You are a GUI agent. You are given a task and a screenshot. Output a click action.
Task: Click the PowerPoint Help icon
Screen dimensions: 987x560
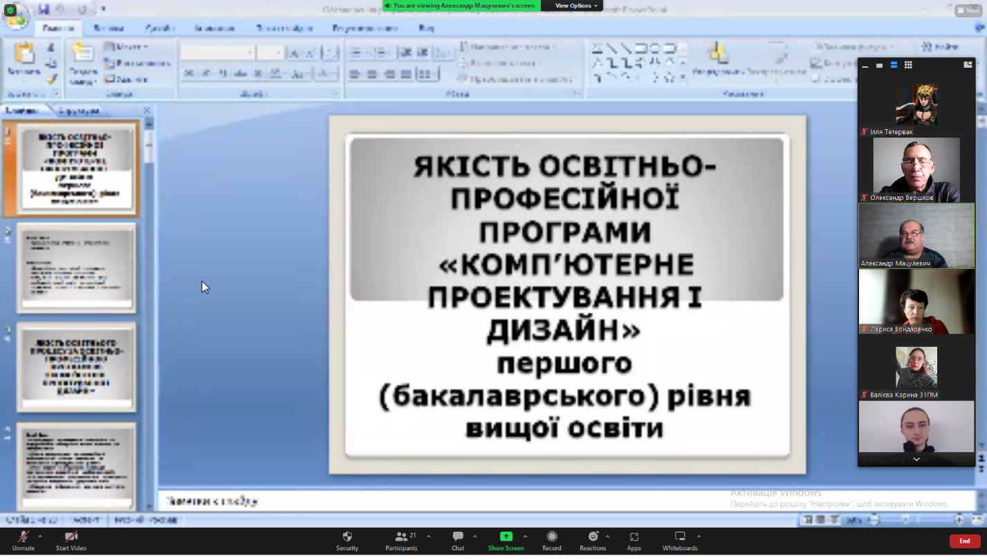pyautogui.click(x=979, y=28)
